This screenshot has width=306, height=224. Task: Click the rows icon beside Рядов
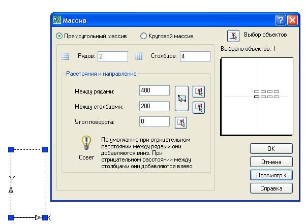(66, 56)
